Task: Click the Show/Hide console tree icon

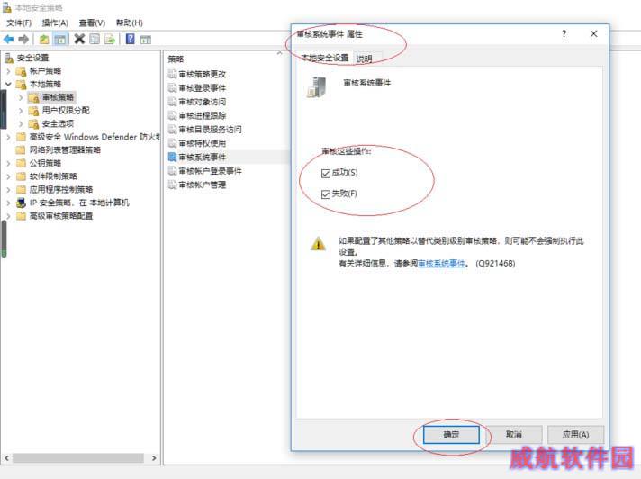Action: (x=59, y=40)
